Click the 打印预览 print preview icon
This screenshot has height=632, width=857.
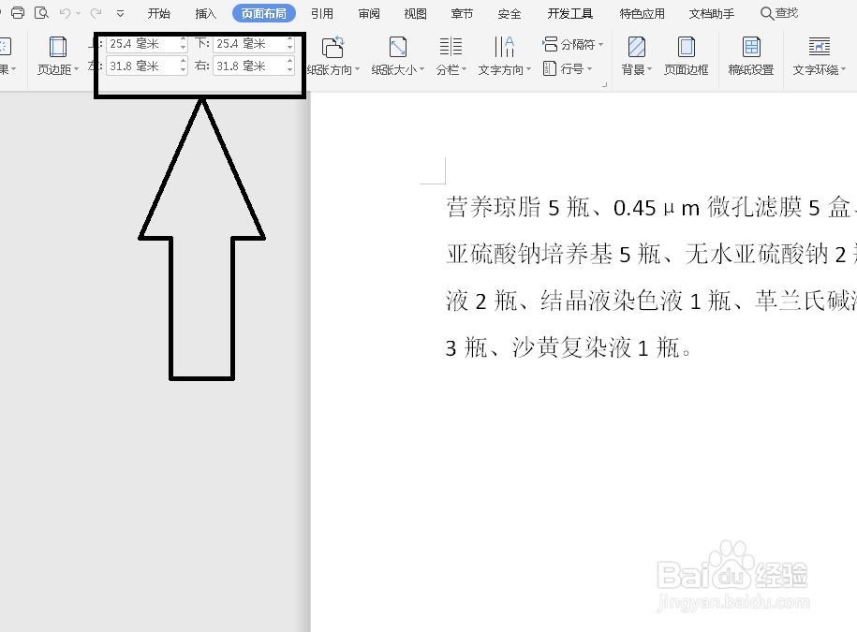39,12
